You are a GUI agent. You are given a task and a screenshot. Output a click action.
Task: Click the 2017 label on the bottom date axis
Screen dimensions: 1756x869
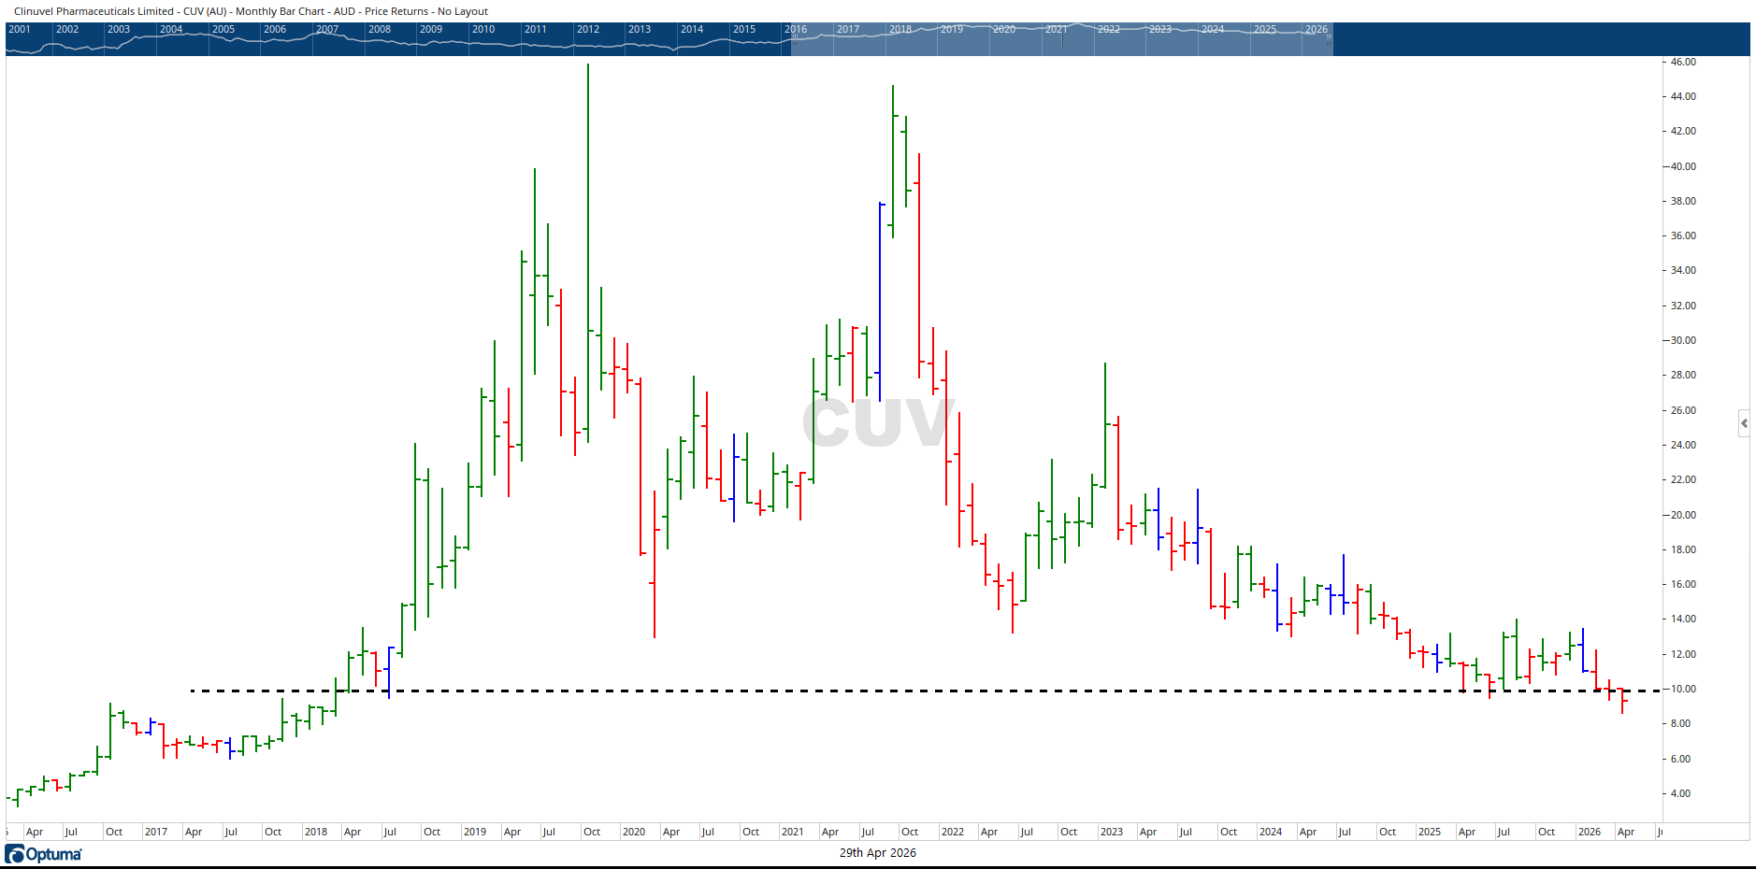click(157, 832)
